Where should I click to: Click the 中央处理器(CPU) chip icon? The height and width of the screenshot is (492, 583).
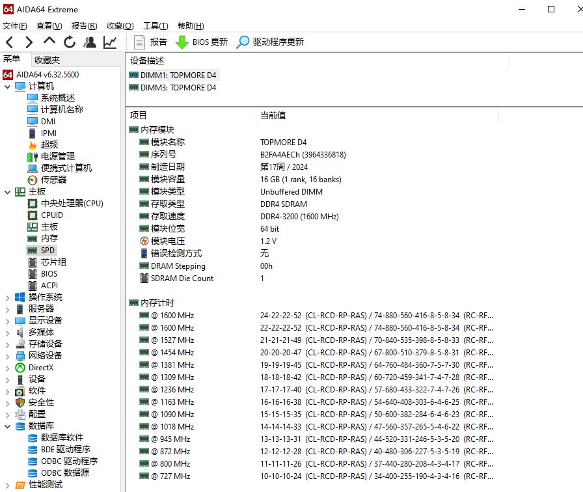[33, 204]
